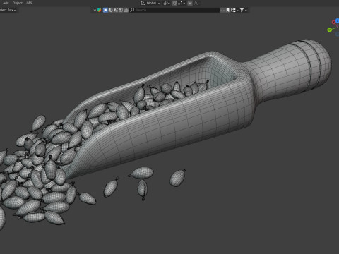
Task: Open the display settings dropdown beside bookmark
Action: tap(234, 10)
